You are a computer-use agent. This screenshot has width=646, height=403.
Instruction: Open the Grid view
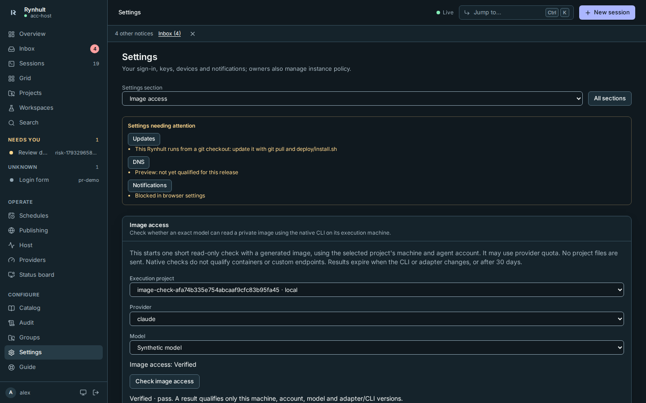(x=53, y=78)
